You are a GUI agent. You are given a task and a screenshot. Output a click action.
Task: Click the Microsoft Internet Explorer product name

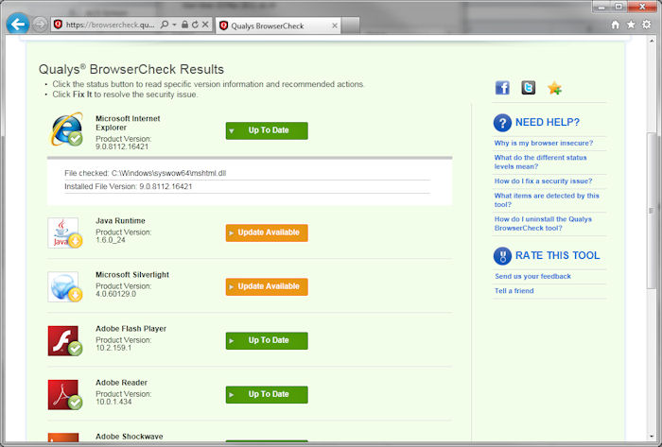coord(128,123)
